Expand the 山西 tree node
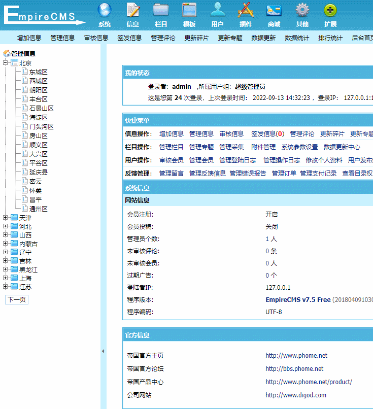The image size is (373, 409). [x=5, y=234]
